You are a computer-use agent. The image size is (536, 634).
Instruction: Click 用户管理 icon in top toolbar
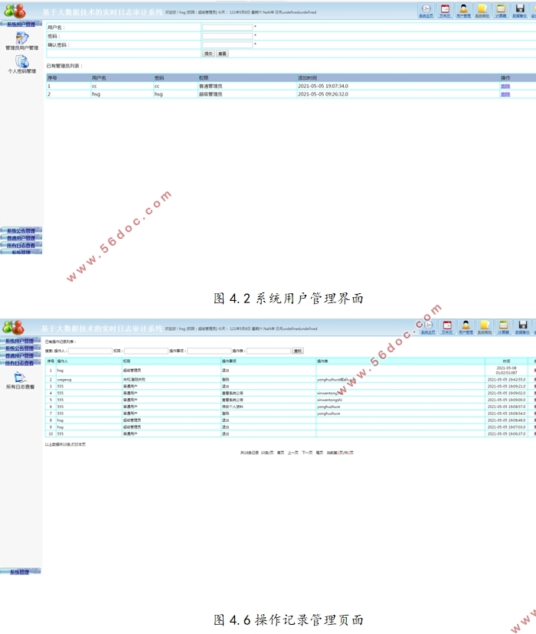pyautogui.click(x=464, y=9)
